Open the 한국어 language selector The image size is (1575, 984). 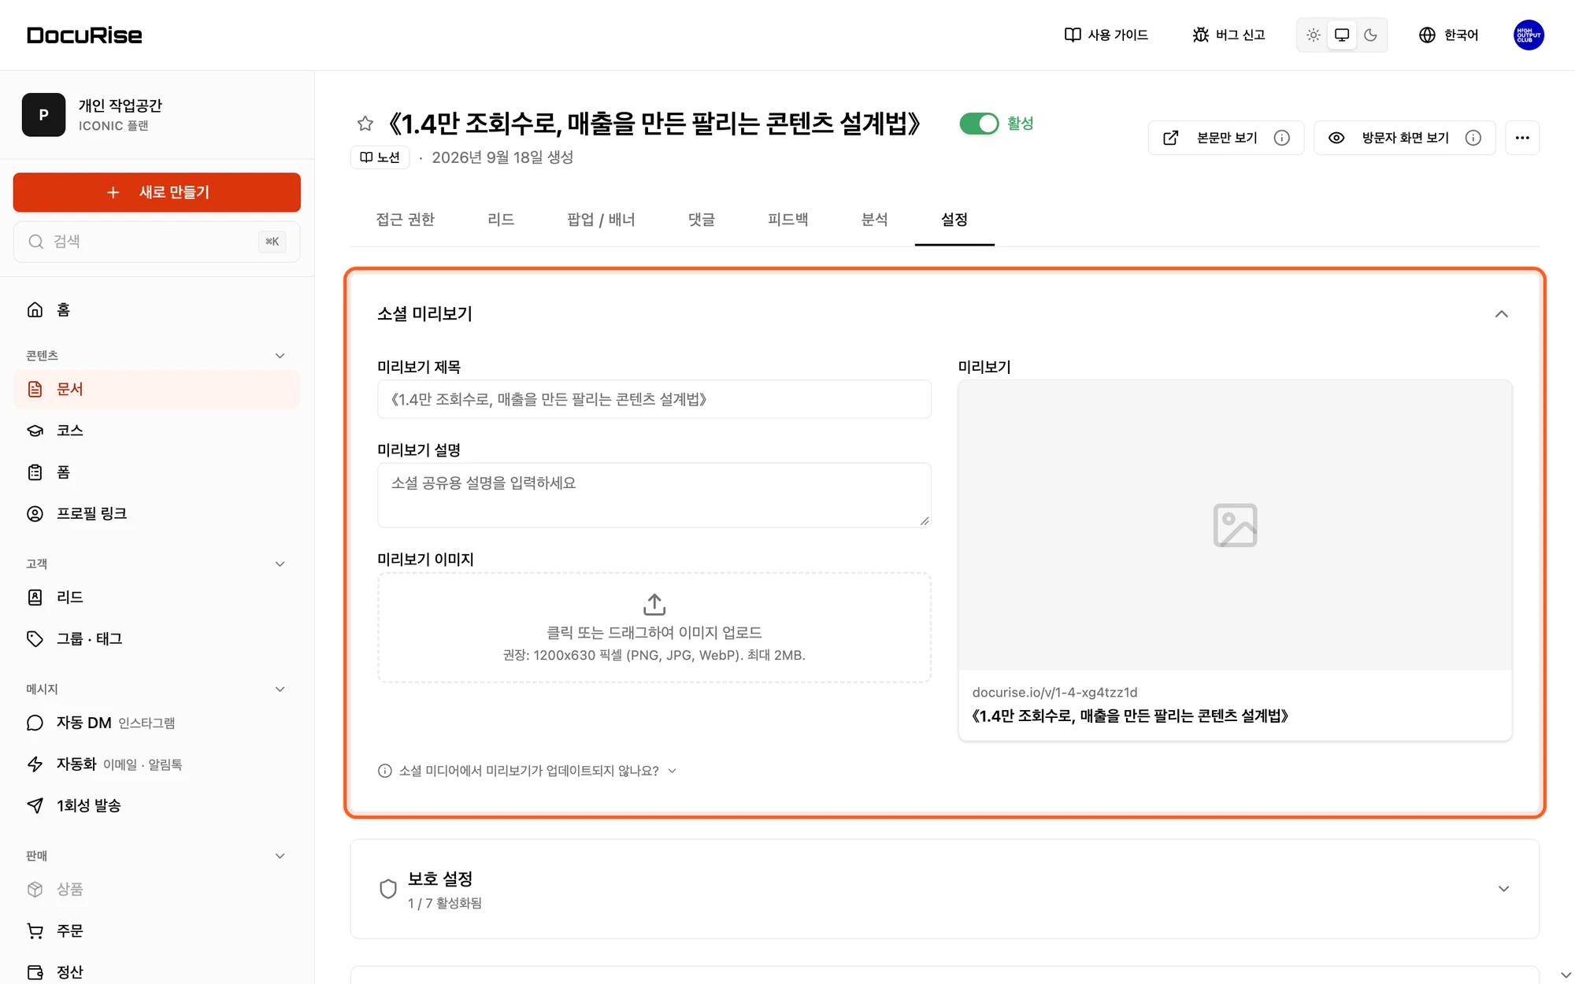pos(1448,35)
